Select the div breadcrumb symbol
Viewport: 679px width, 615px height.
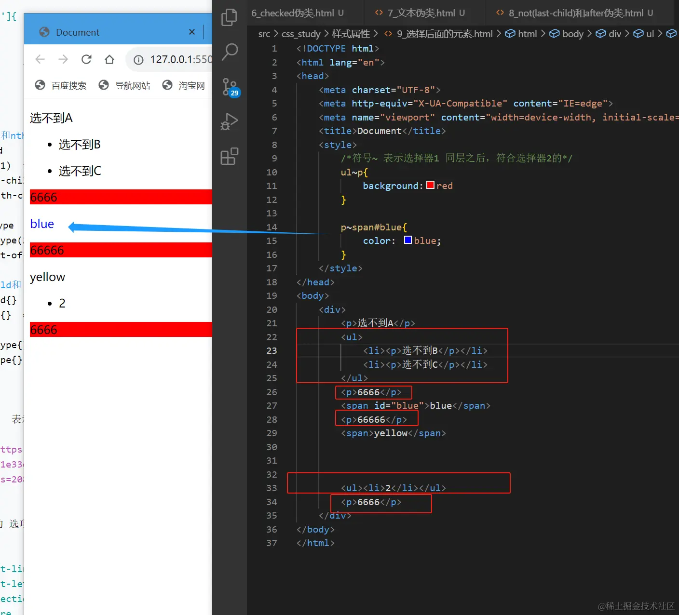(x=609, y=34)
